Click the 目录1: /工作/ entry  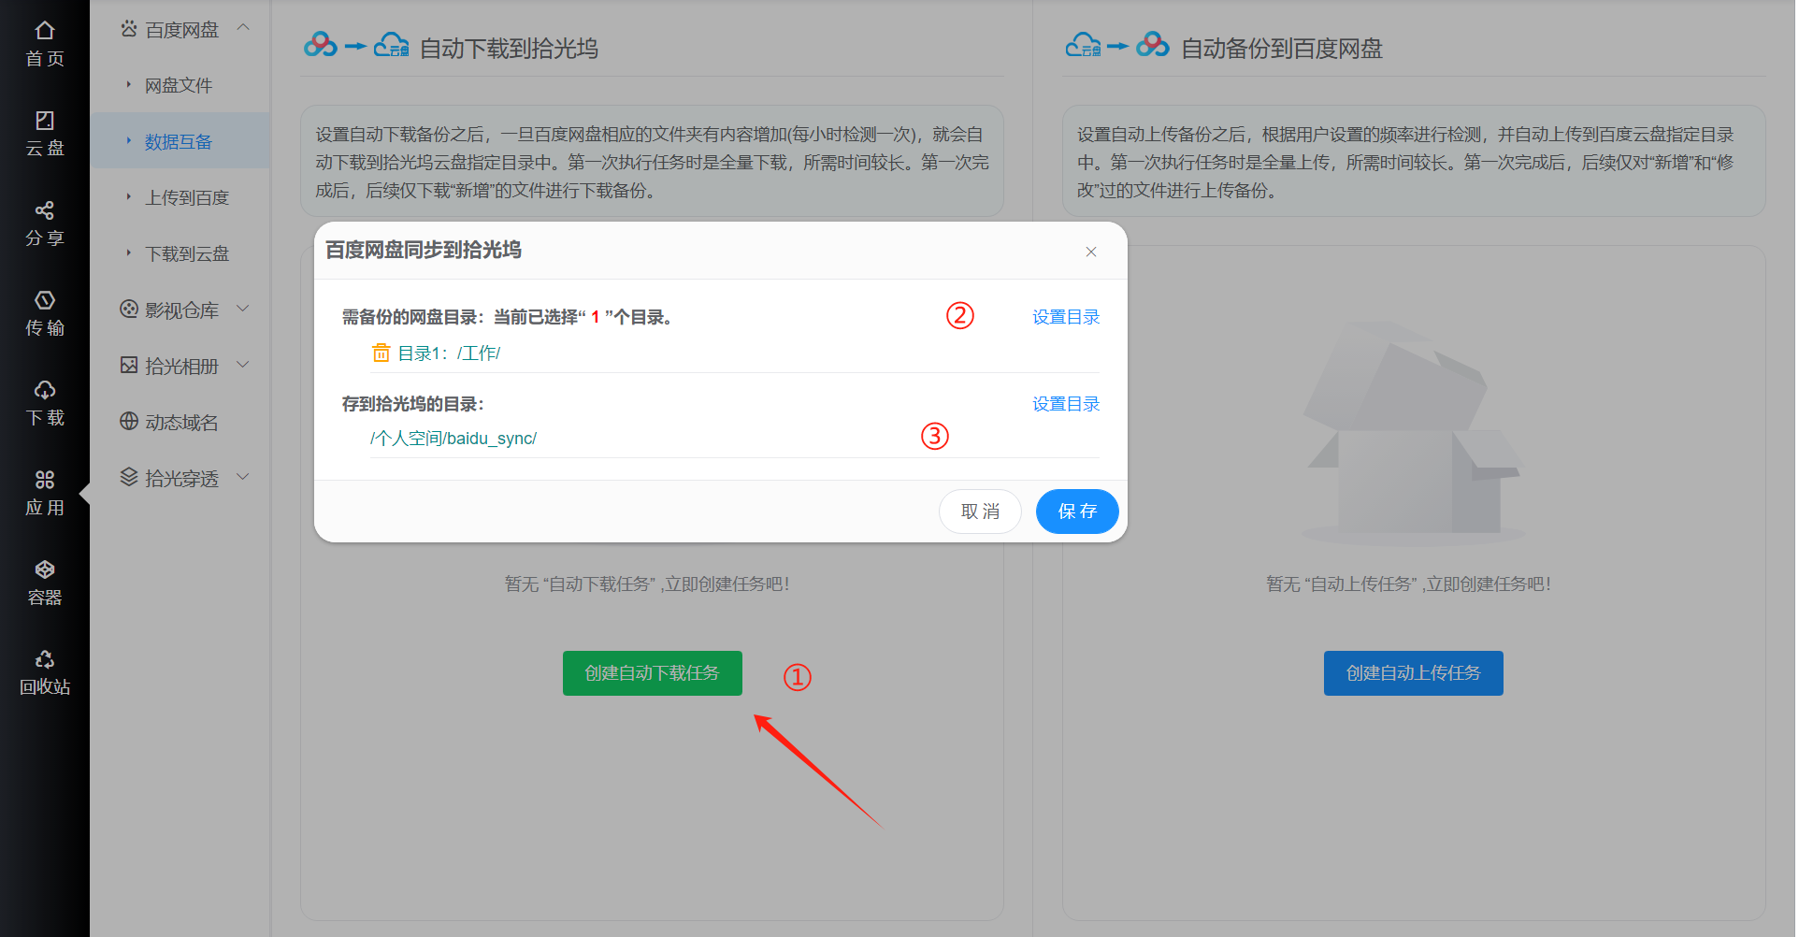point(449,353)
